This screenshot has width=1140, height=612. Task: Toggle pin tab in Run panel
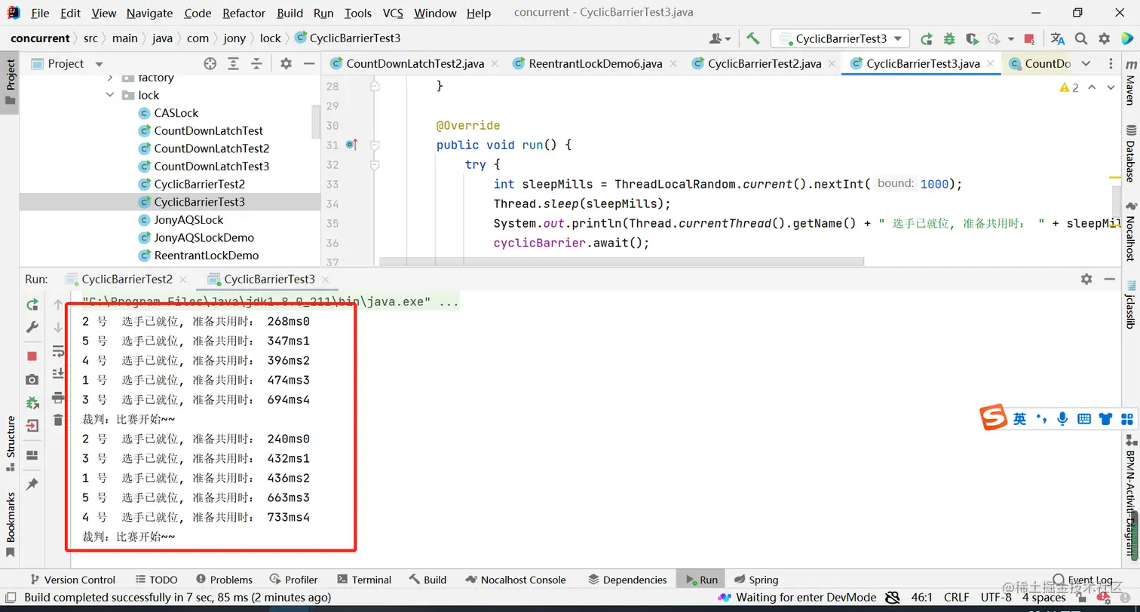[x=32, y=485]
